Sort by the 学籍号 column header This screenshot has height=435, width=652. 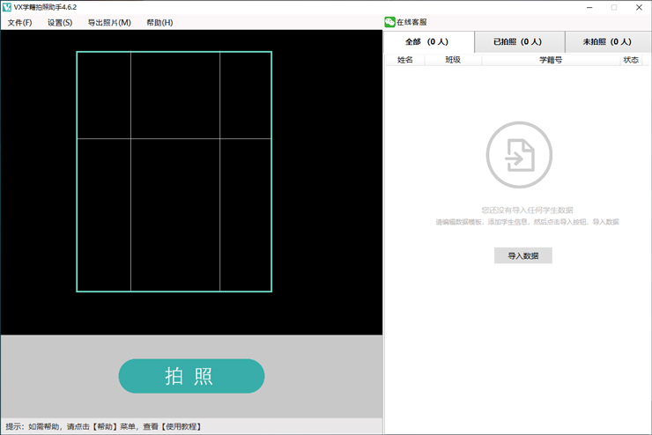click(x=551, y=60)
